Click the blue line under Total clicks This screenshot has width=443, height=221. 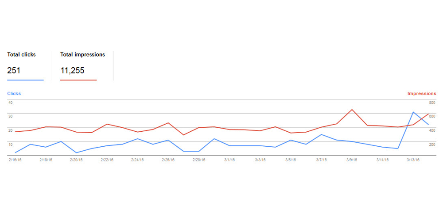tap(25, 80)
